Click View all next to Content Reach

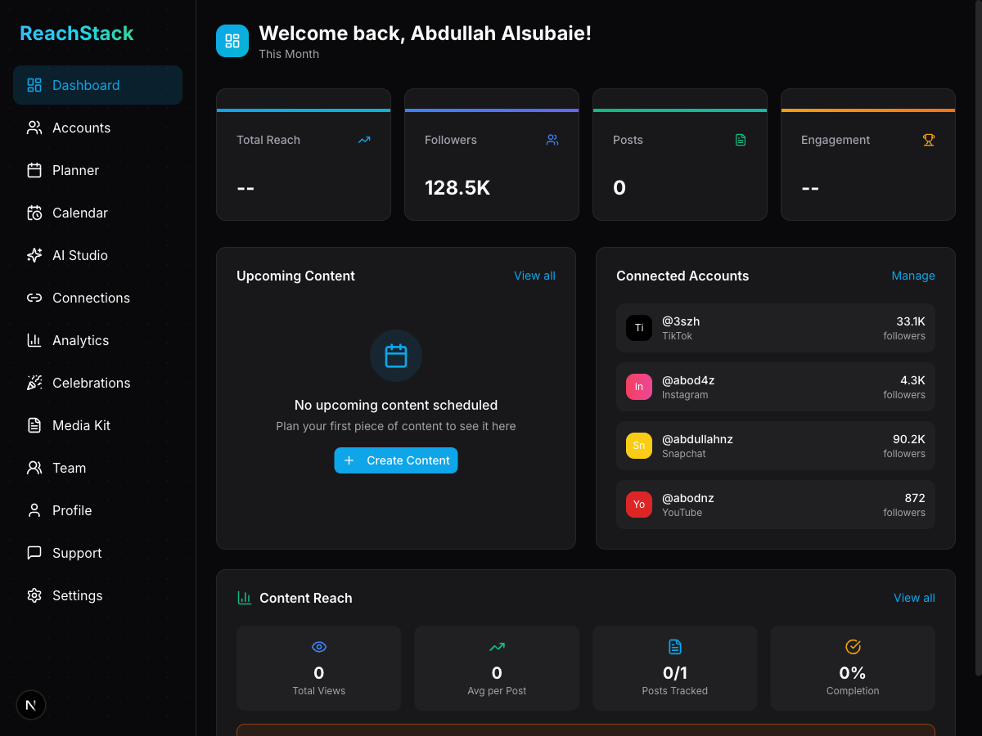pos(914,598)
